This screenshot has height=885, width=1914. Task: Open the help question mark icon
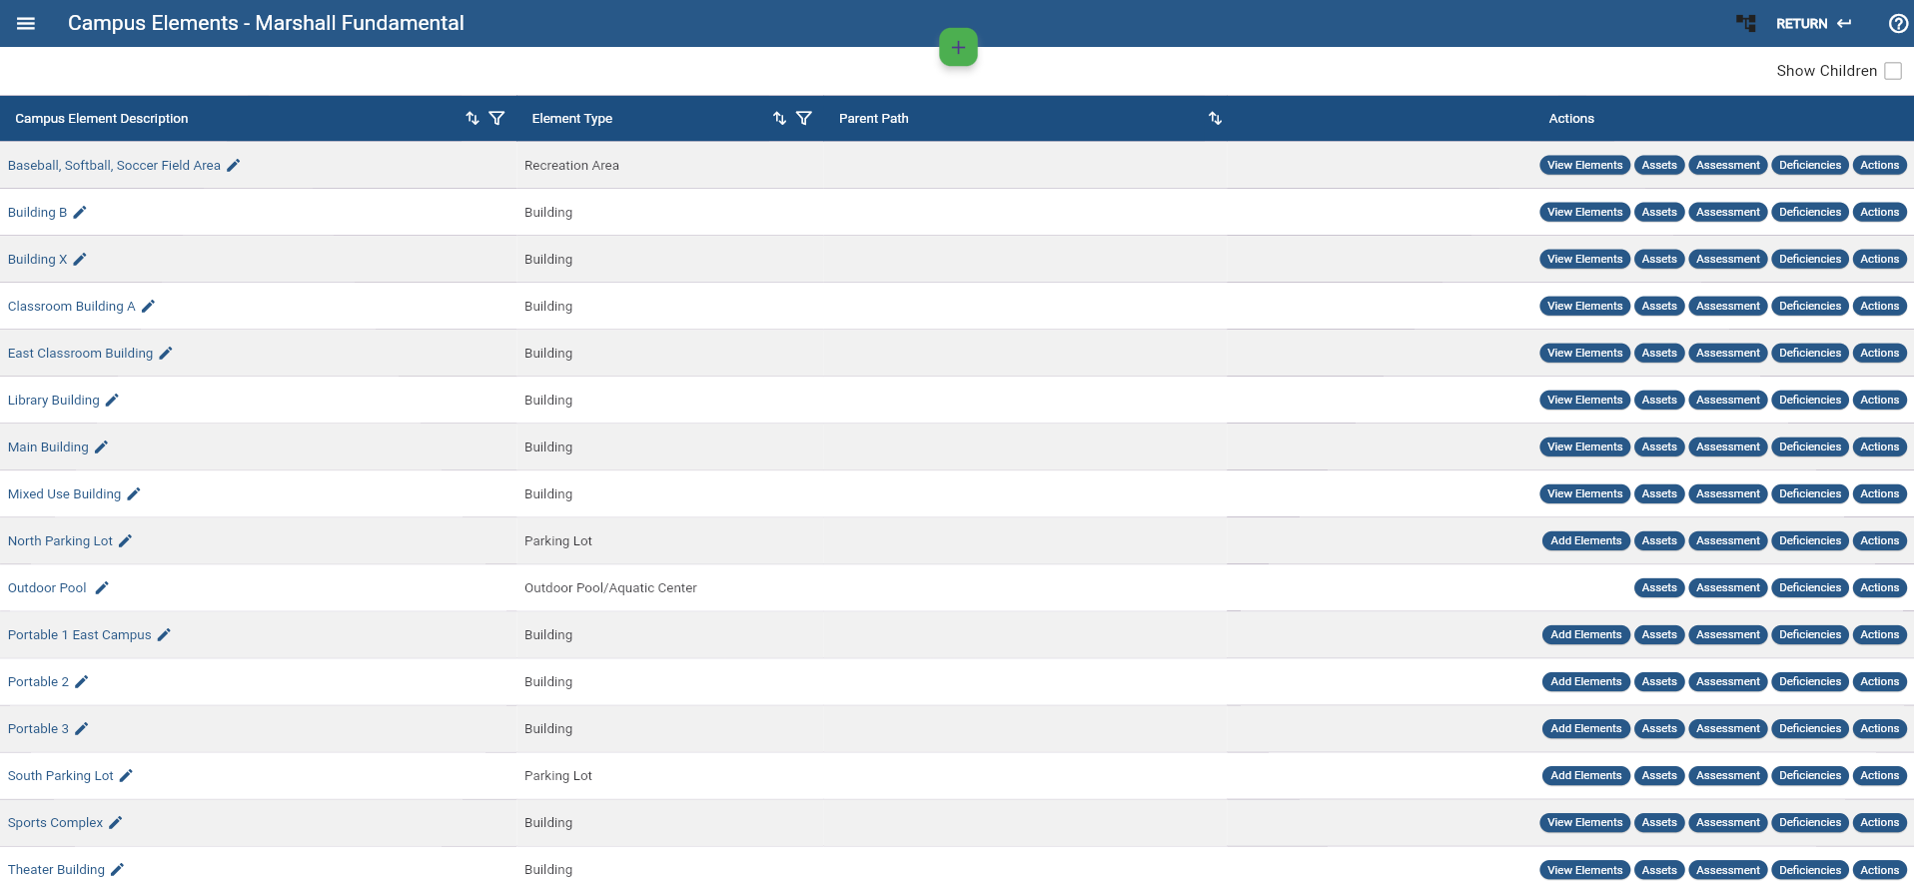tap(1898, 23)
